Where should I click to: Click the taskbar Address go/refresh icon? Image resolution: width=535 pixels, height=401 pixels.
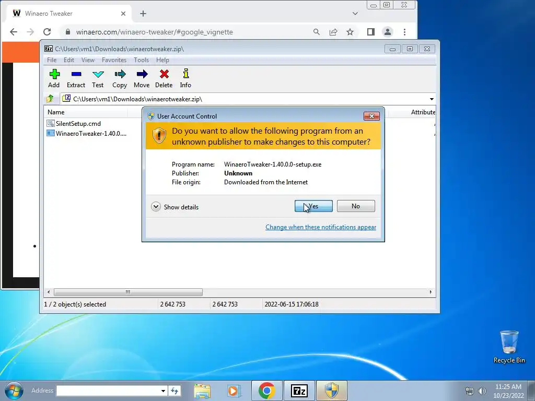point(175,391)
